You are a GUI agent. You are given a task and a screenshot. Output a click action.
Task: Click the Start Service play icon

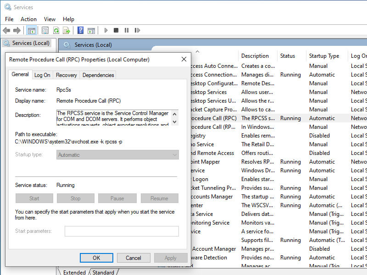[106, 30]
